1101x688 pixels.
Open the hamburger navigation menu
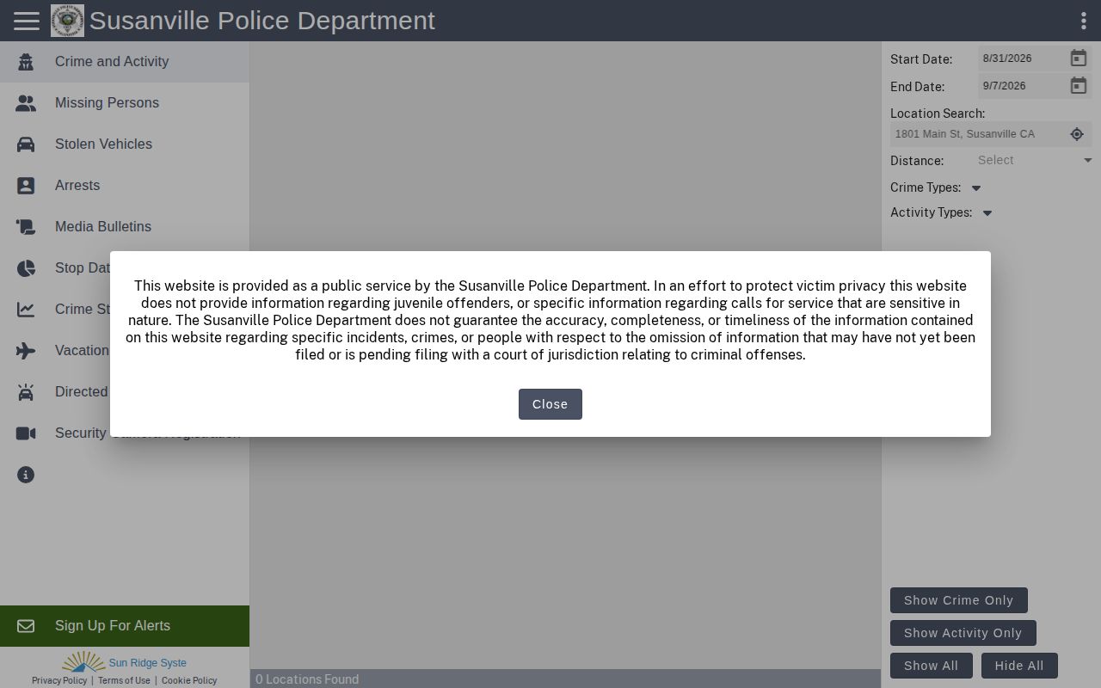point(27,21)
